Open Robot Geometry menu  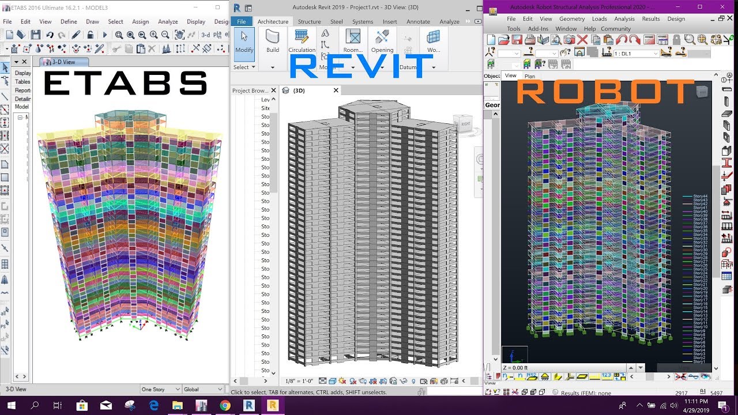coord(571,19)
